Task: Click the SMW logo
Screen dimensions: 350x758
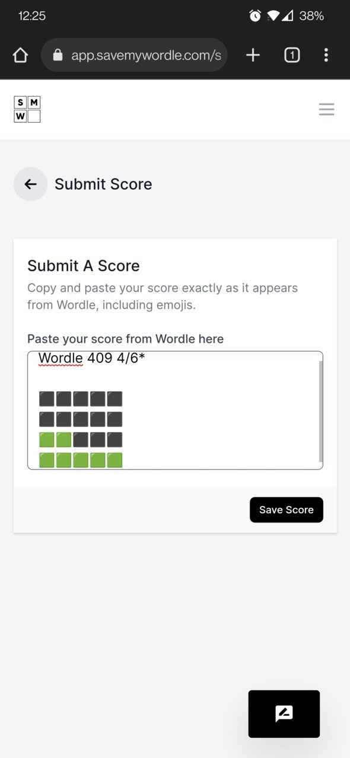Action: click(x=27, y=109)
